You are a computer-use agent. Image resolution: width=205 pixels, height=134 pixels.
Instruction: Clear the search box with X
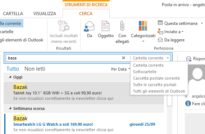click(x=124, y=58)
